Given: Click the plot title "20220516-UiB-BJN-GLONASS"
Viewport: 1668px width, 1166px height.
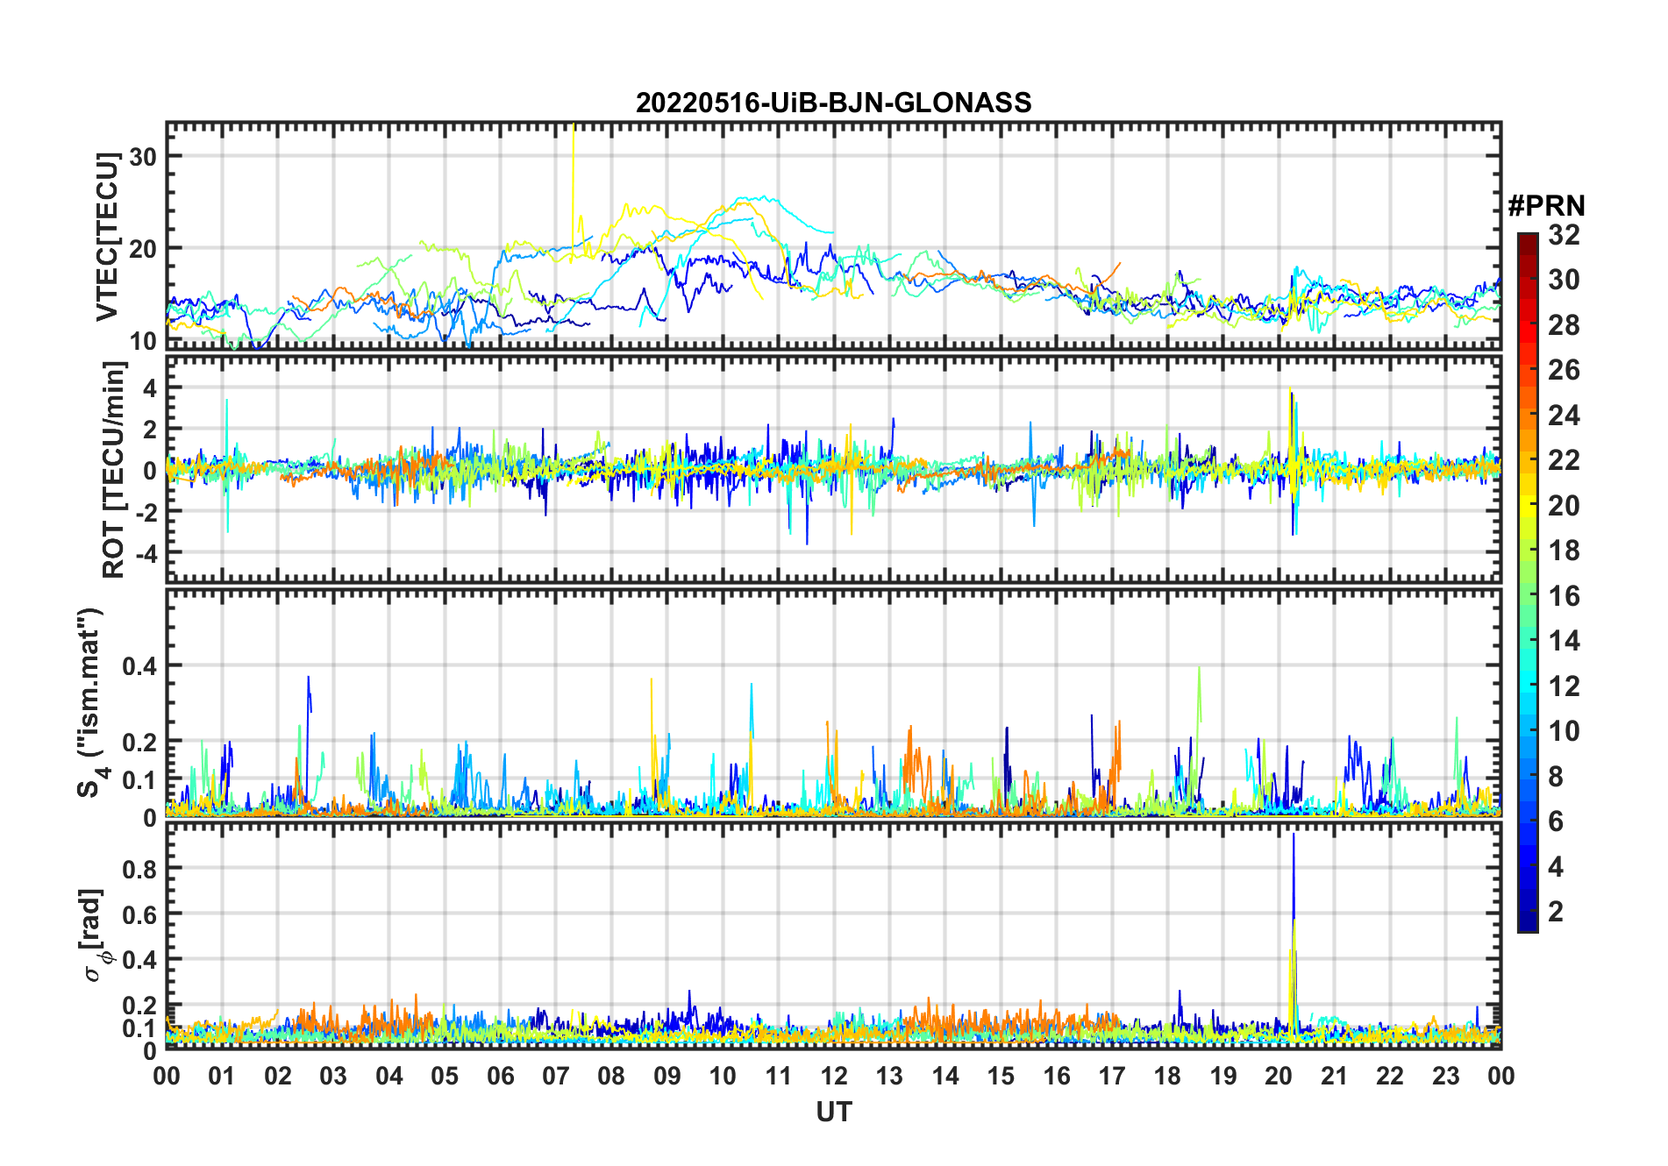Looking at the screenshot, I should pyautogui.click(x=833, y=103).
